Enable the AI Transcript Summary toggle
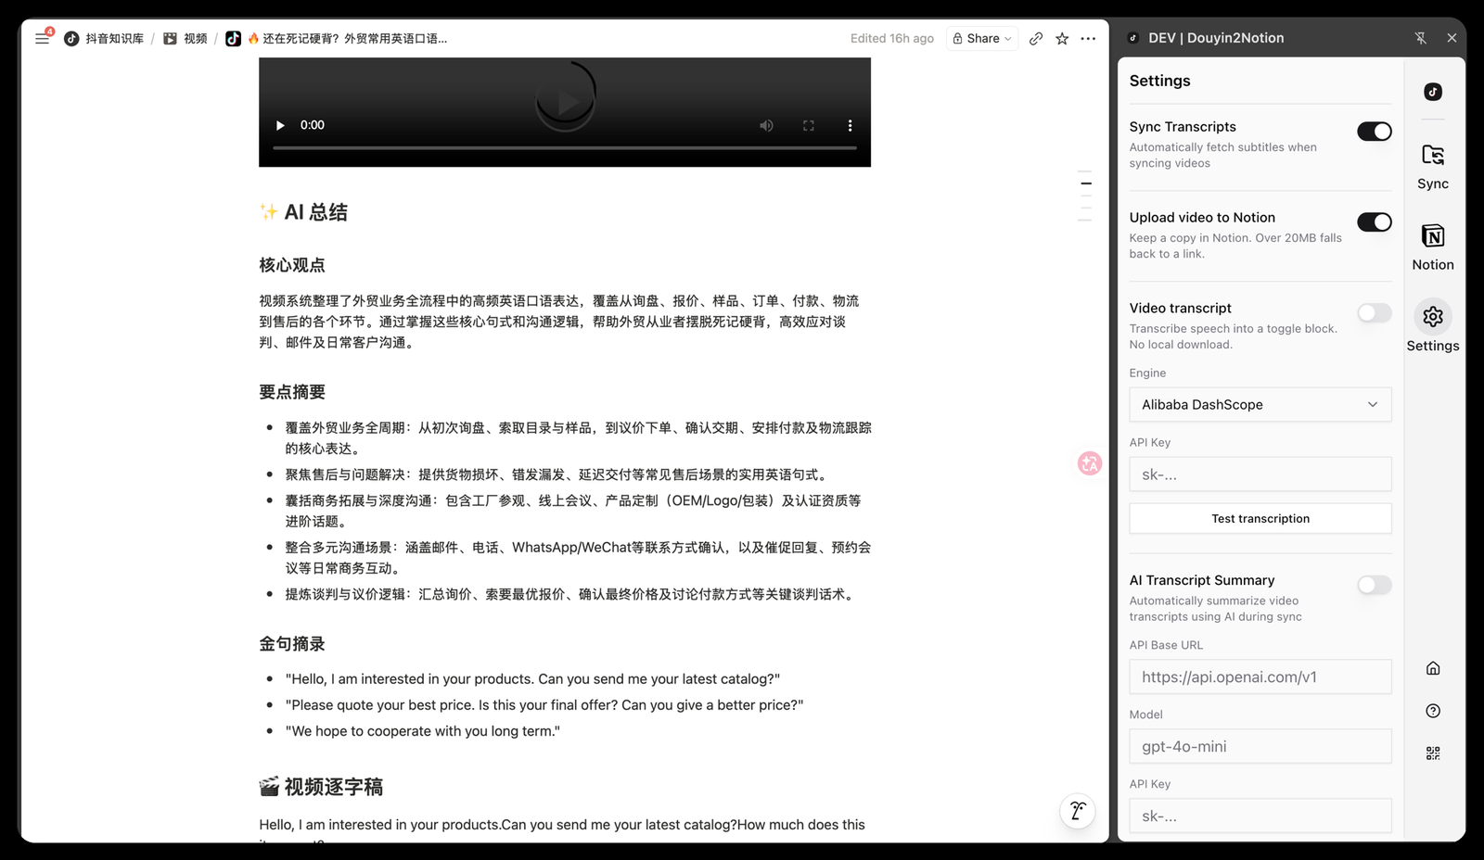Image resolution: width=1484 pixels, height=860 pixels. pyautogui.click(x=1374, y=585)
